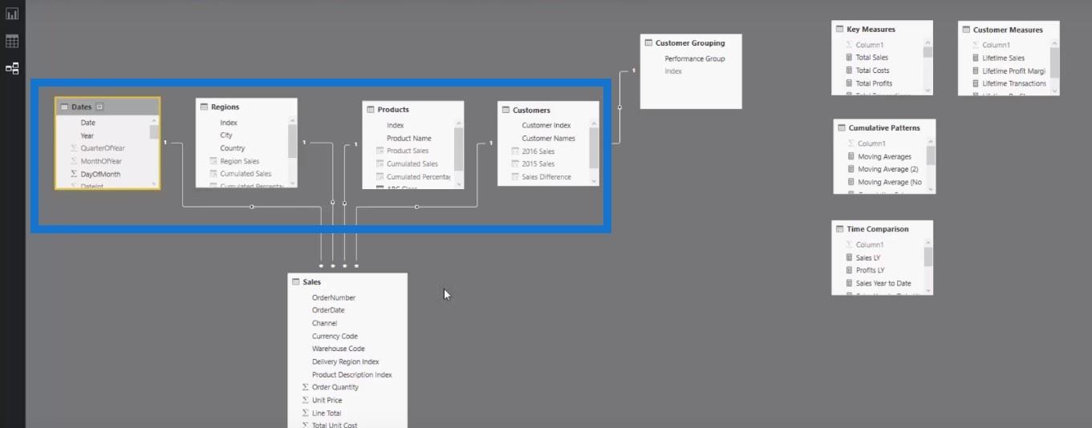1092x428 pixels.
Task: Select Lifetime Transactions in Customer Measures
Action: pyautogui.click(x=1014, y=83)
